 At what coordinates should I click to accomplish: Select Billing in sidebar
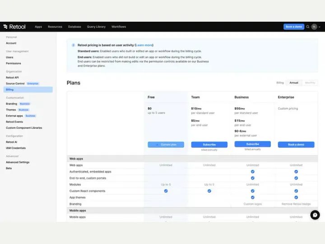[x=28, y=89]
